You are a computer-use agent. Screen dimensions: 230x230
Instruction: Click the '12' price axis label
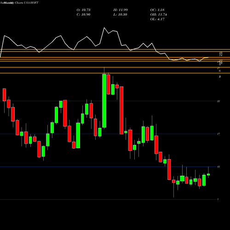tap(218, 167)
